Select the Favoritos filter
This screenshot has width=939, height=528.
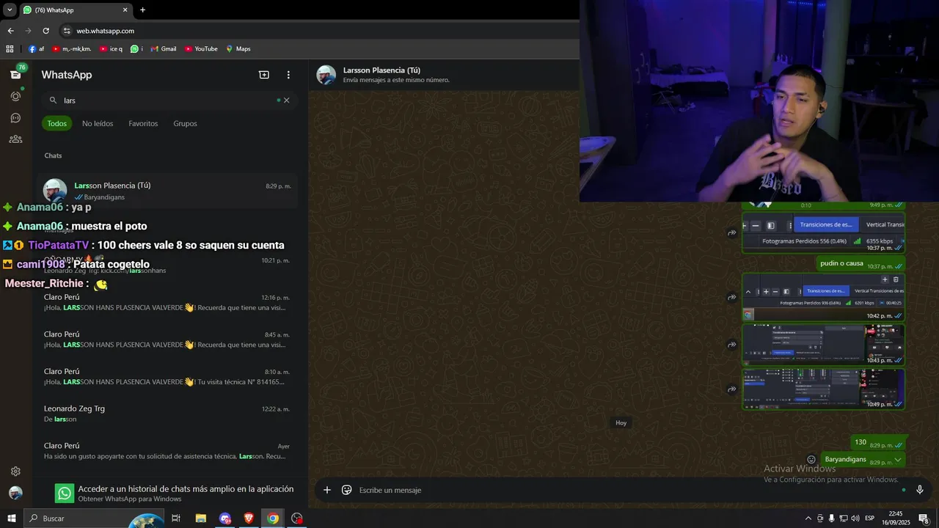click(143, 123)
